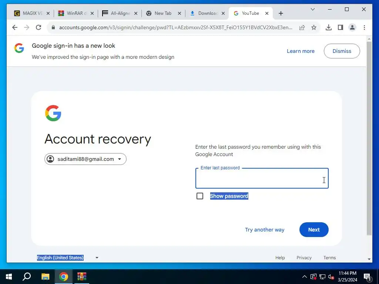Close the New Tab tab

pyautogui.click(x=180, y=14)
